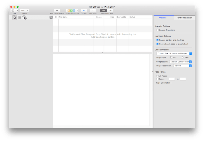
Task: Open the Image Resolution Default dropdown
Action: [183, 66]
